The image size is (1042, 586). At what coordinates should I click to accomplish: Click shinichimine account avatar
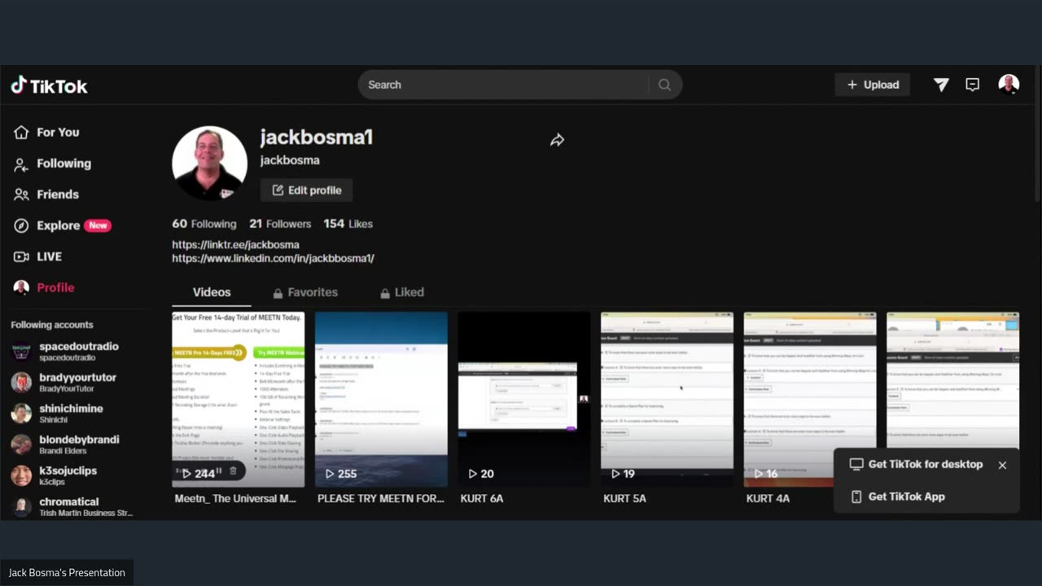[x=21, y=413]
